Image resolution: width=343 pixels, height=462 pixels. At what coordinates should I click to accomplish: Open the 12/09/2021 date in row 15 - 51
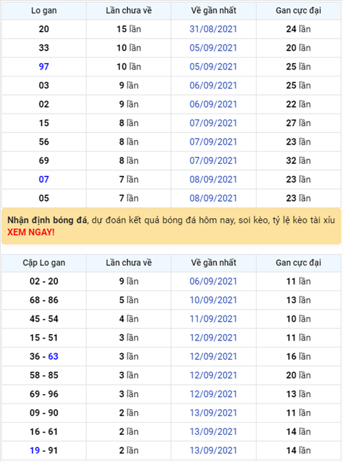pos(213,338)
